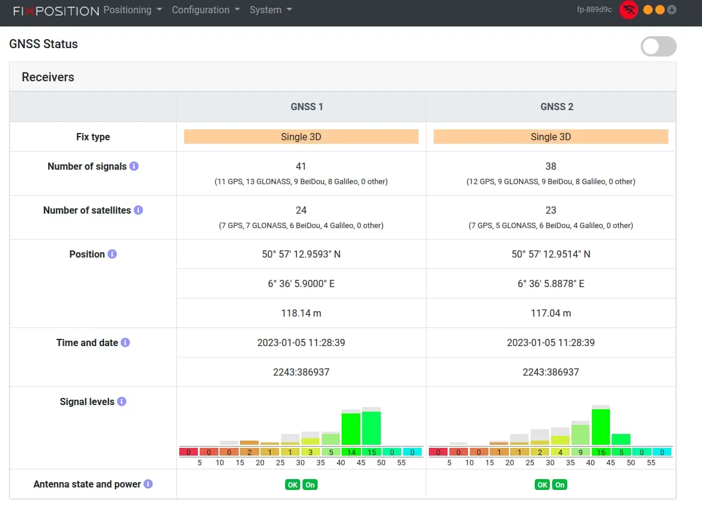Click the red Wi-Fi disconnected icon
This screenshot has height=508, width=702.
pyautogui.click(x=629, y=10)
